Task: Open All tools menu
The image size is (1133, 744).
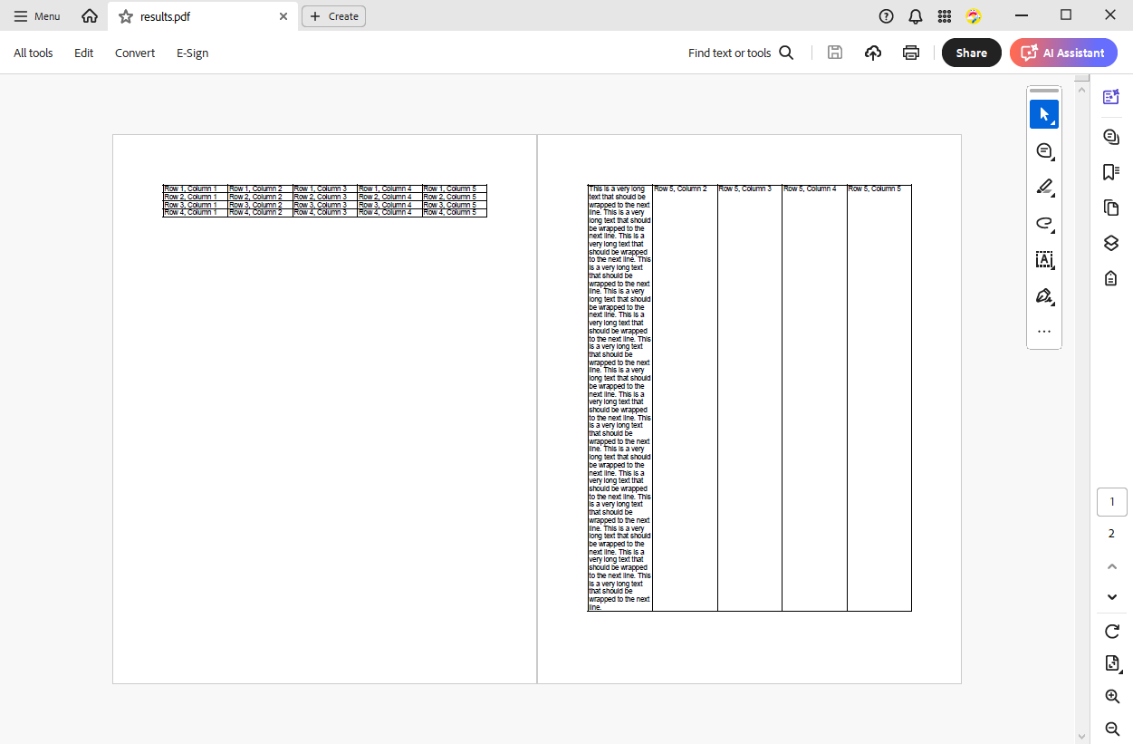Action: 34,53
